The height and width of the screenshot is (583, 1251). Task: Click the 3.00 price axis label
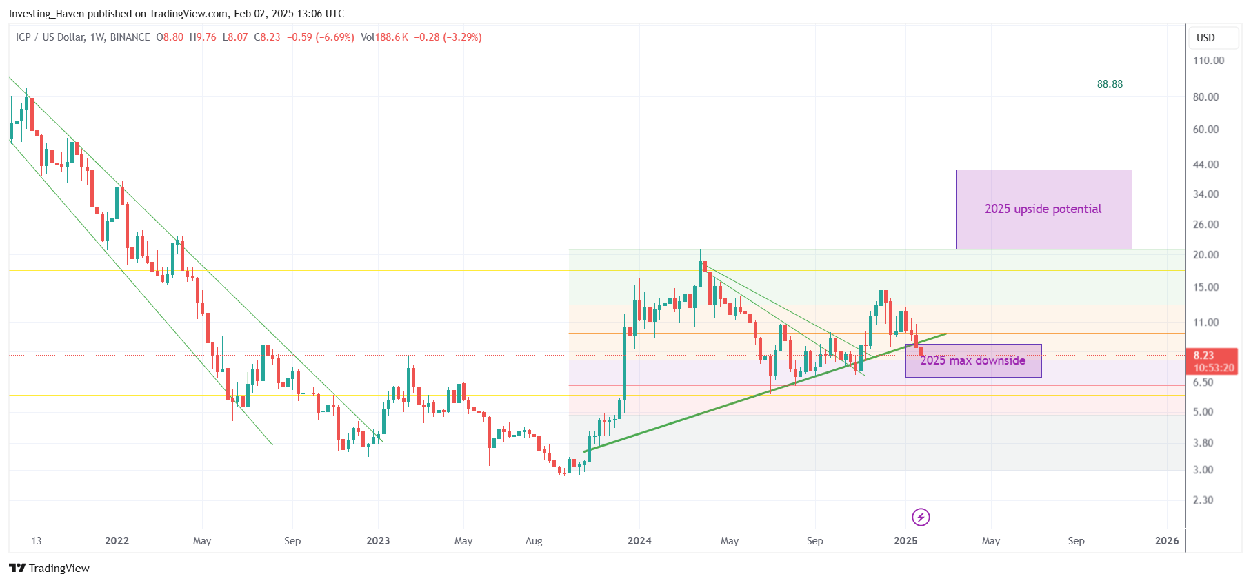pyautogui.click(x=1203, y=470)
